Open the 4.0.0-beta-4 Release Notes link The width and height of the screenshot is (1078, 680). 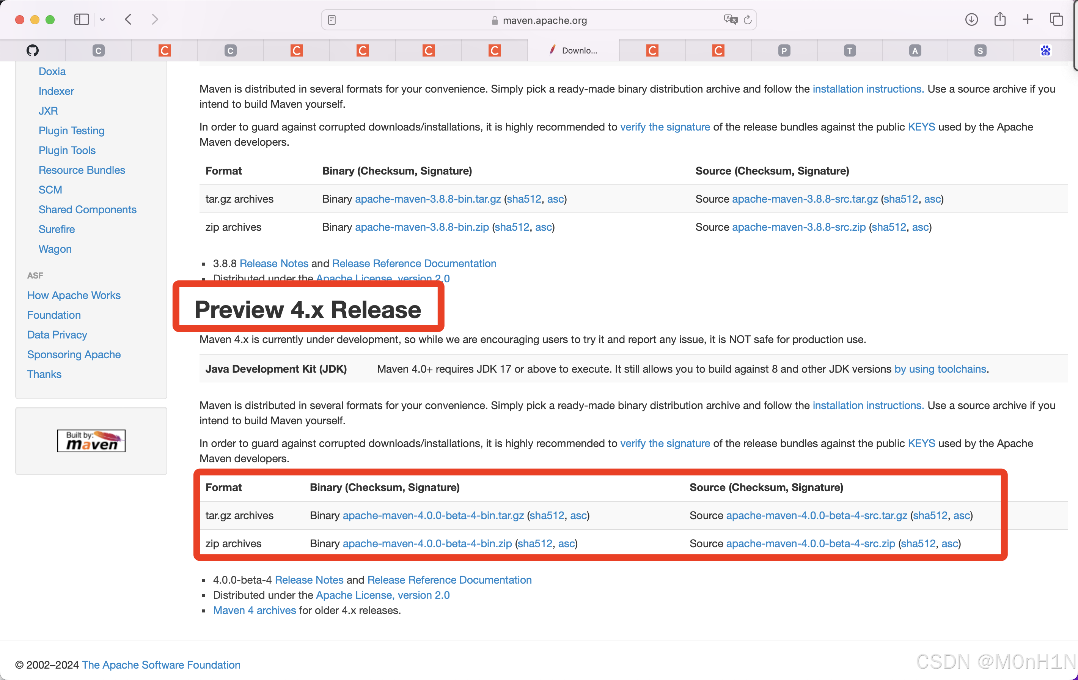(308, 580)
